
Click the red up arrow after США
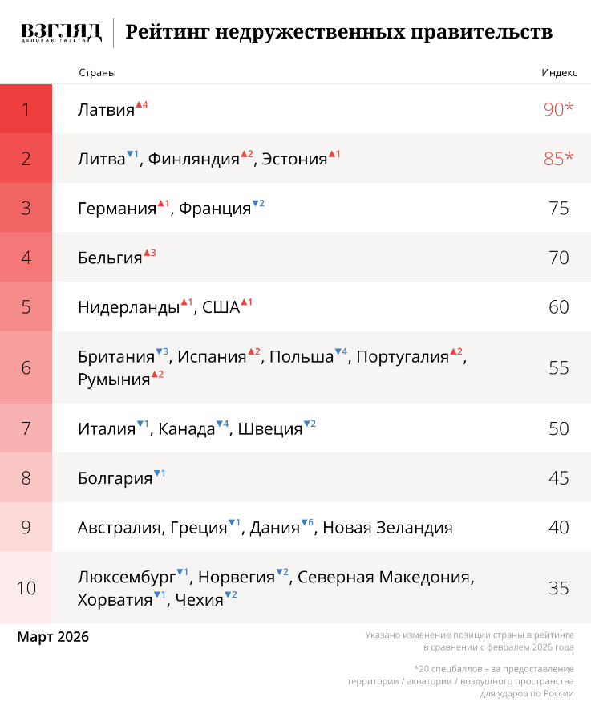(244, 302)
